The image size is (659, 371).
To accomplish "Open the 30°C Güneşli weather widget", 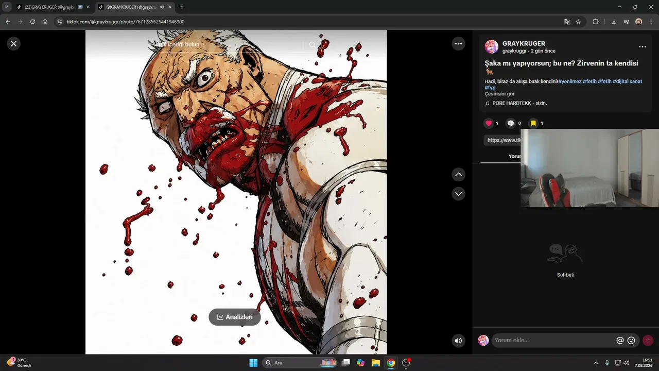I will pos(19,363).
